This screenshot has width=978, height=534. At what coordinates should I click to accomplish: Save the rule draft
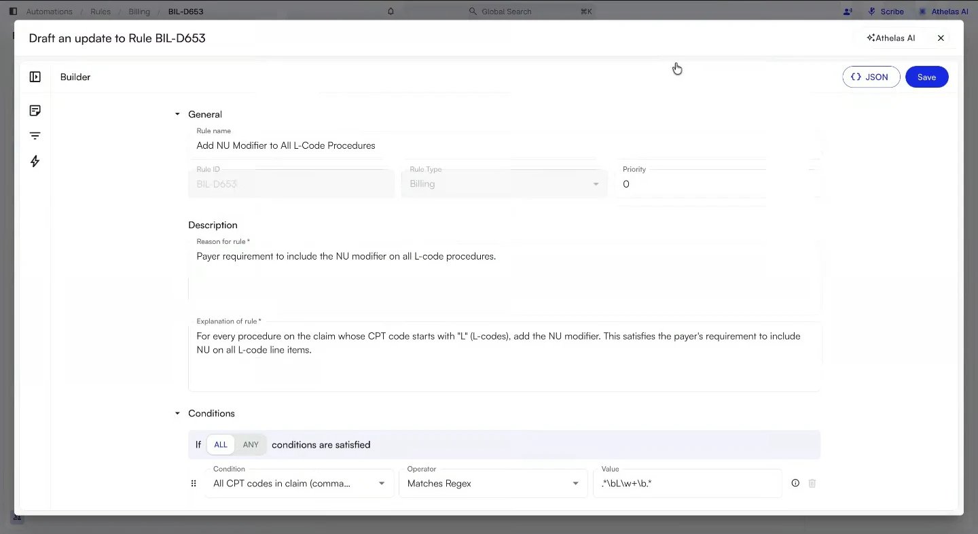pos(926,77)
